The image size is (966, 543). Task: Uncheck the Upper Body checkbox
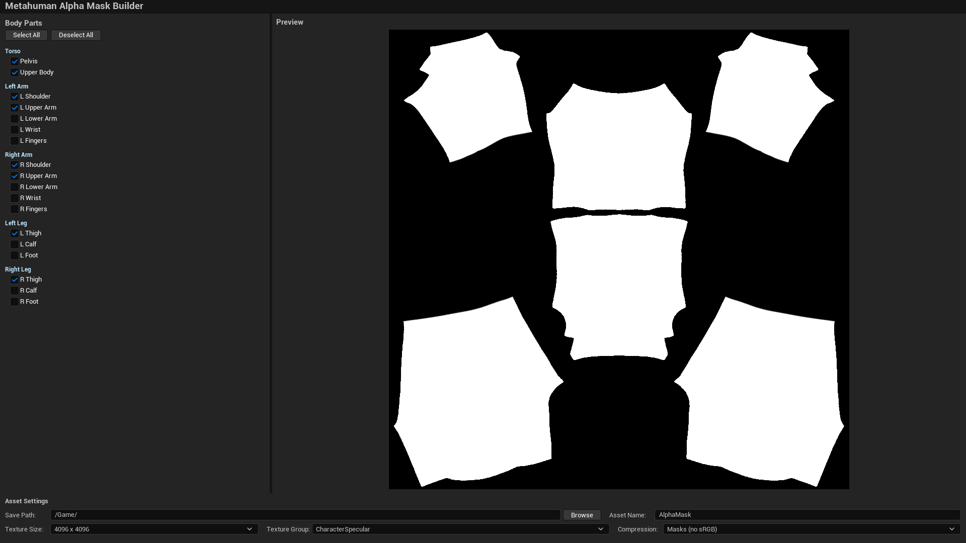pos(15,72)
